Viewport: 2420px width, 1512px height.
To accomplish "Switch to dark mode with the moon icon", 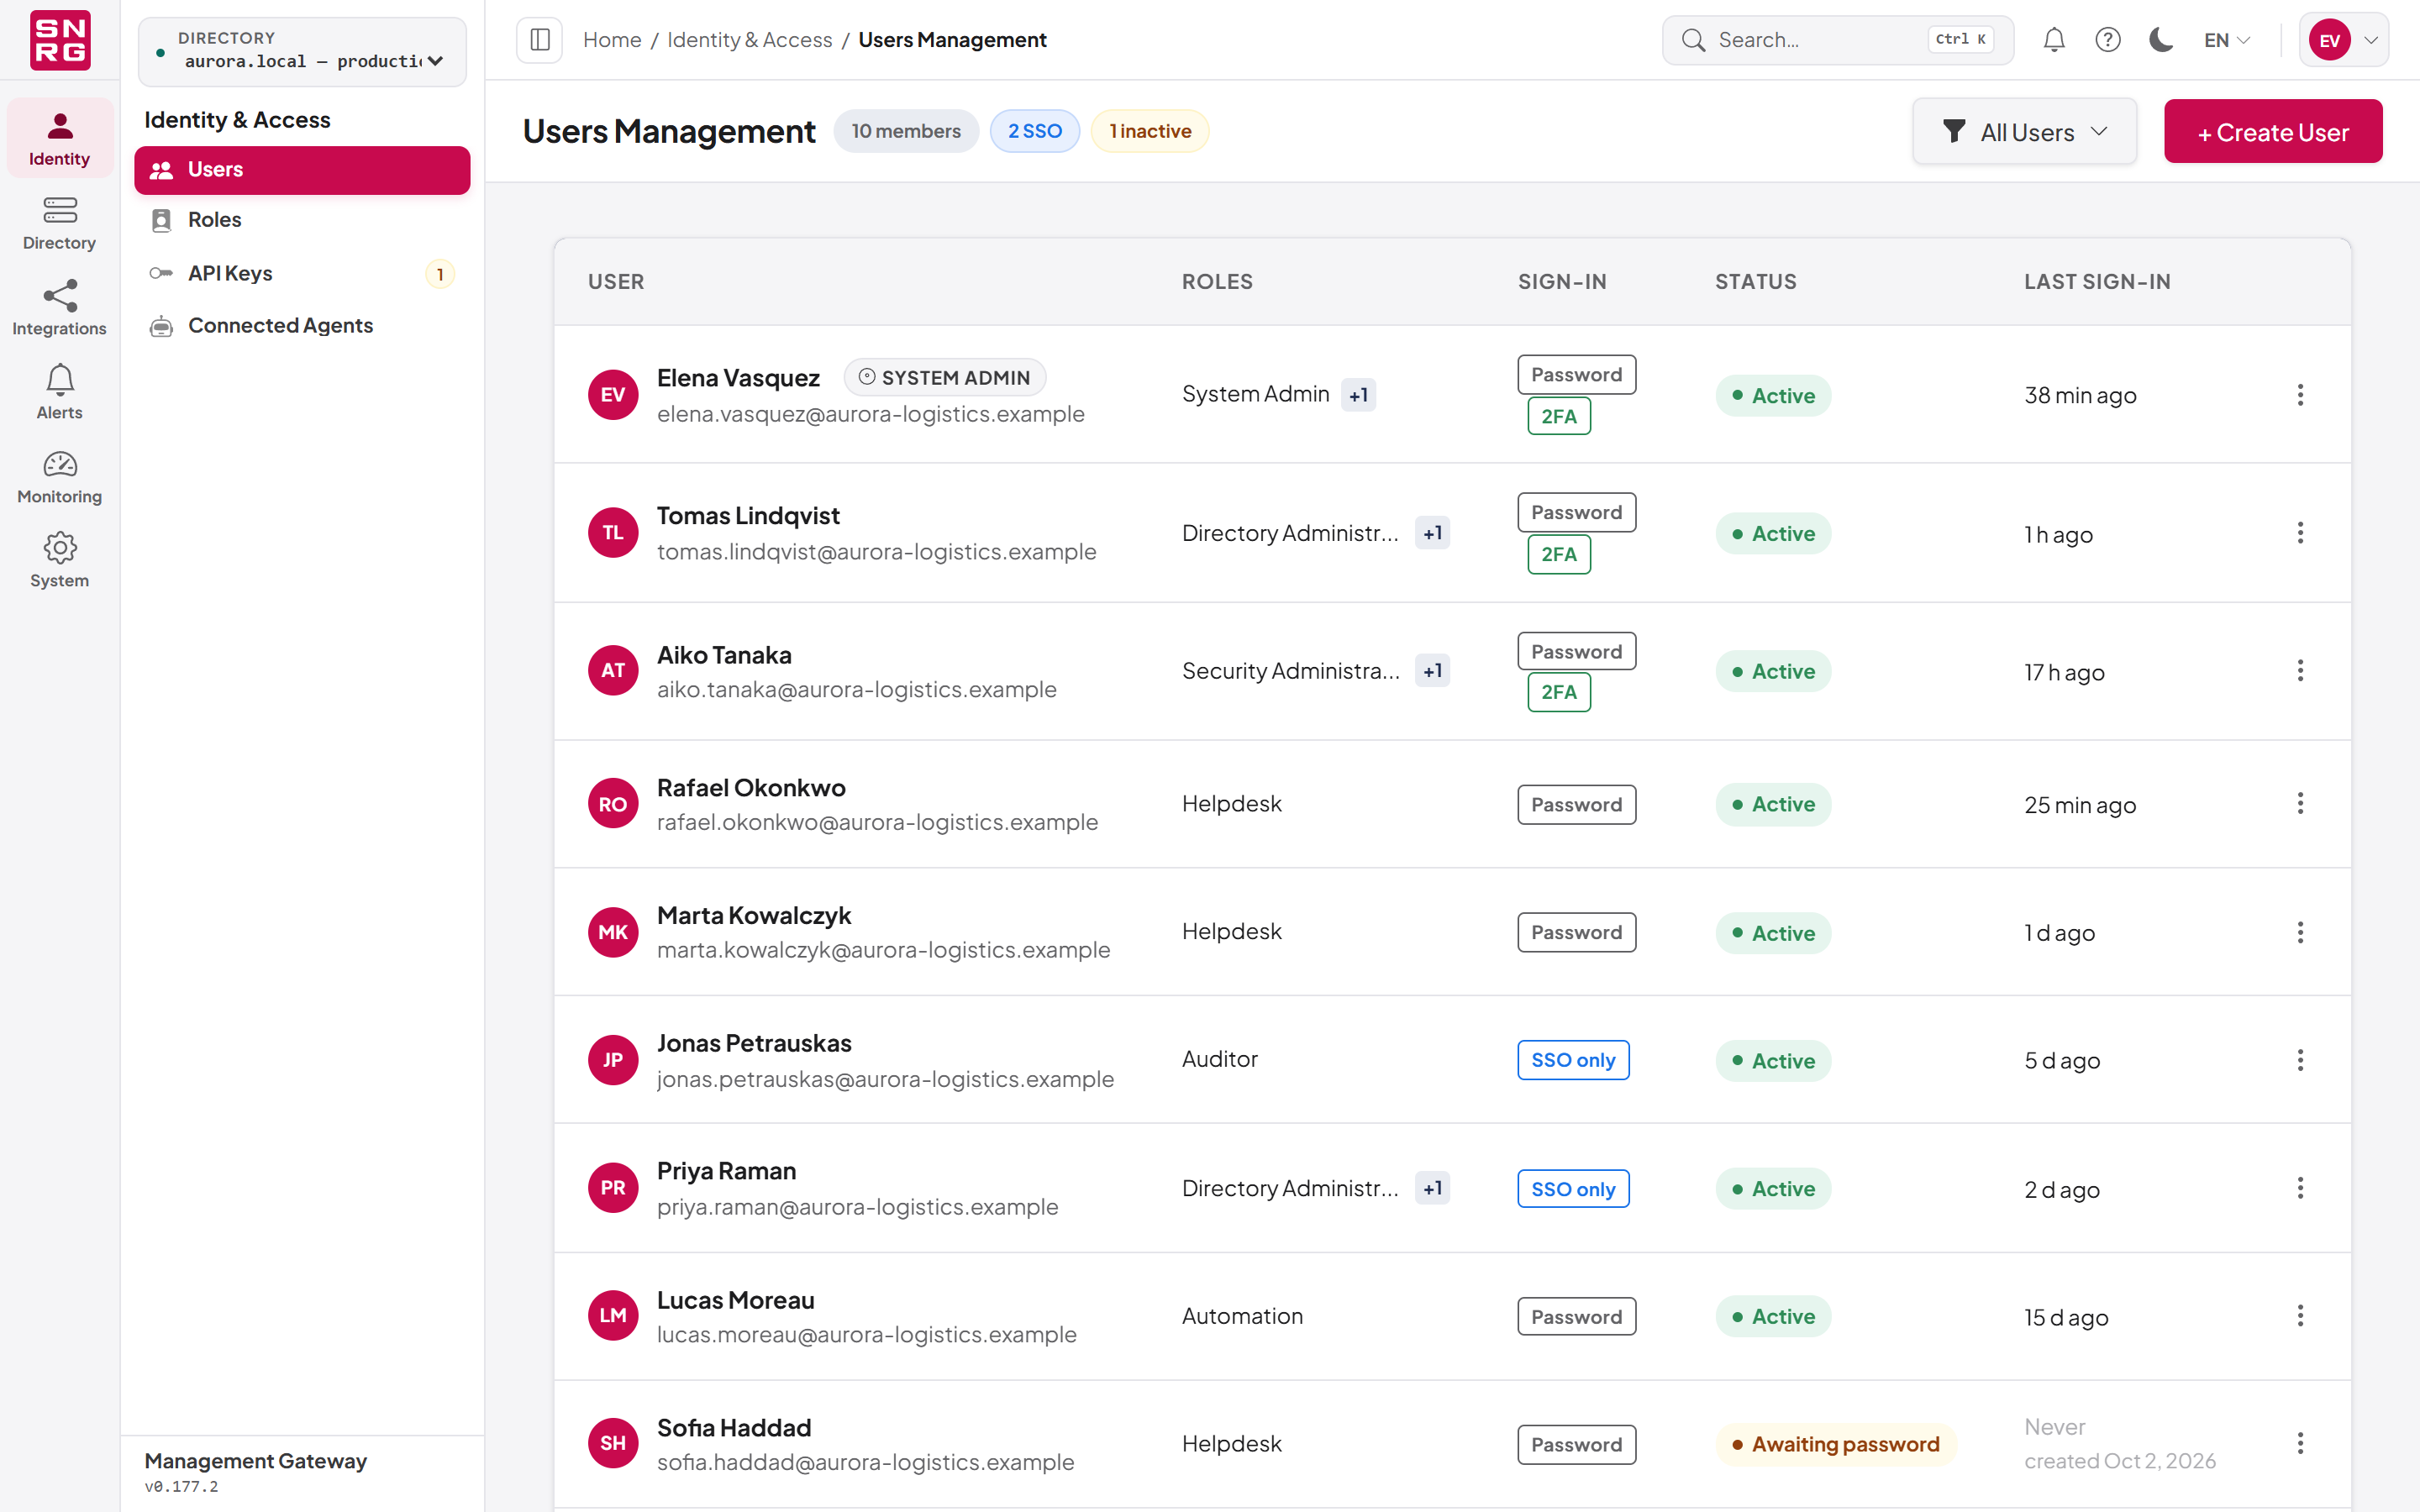I will click(2161, 40).
